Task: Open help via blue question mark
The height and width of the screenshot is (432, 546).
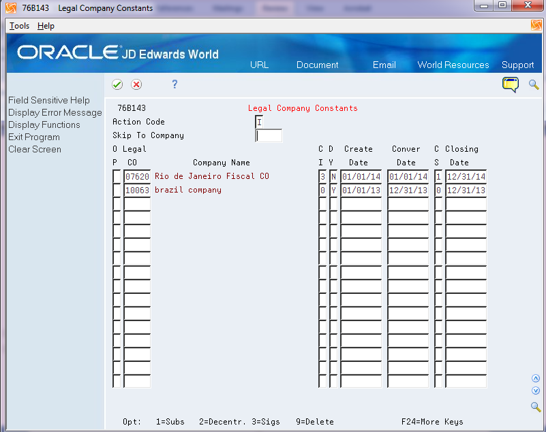Action: click(175, 84)
